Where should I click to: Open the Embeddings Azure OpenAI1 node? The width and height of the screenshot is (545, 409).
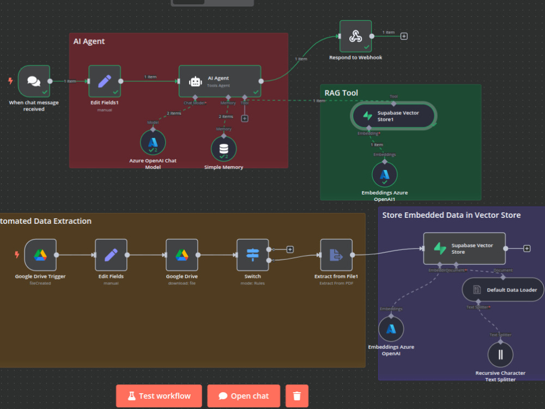pyautogui.click(x=385, y=174)
